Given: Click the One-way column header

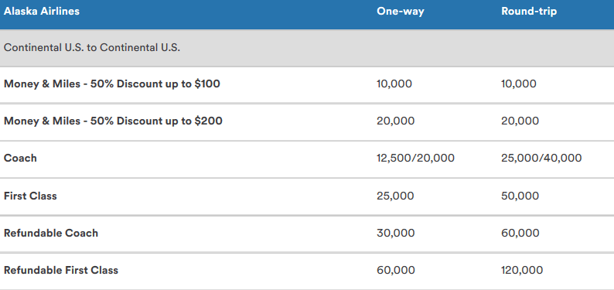Looking at the screenshot, I should tap(401, 12).
